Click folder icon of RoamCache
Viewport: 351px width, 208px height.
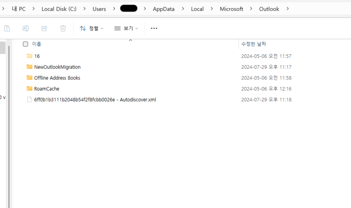(29, 89)
